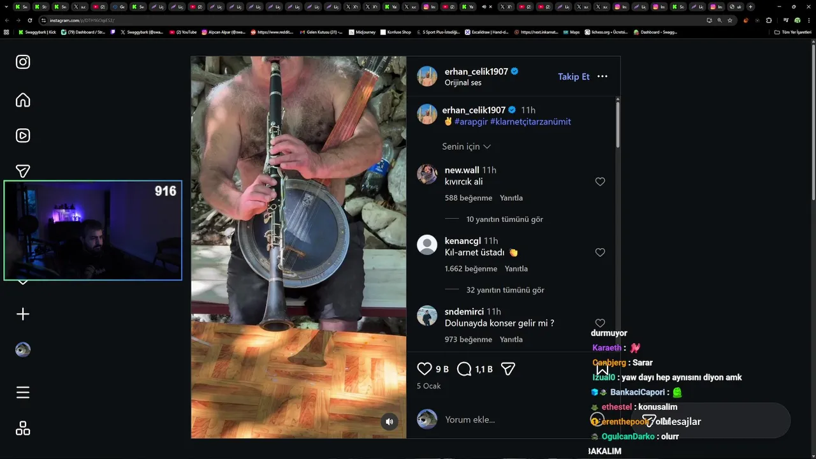This screenshot has height=459, width=816.
Task: Click the plus Create icon in the sidebar
Action: pyautogui.click(x=23, y=314)
